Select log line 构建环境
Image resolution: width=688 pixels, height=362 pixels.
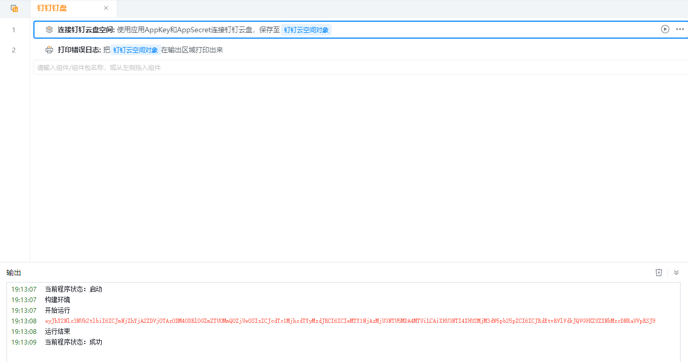57,300
